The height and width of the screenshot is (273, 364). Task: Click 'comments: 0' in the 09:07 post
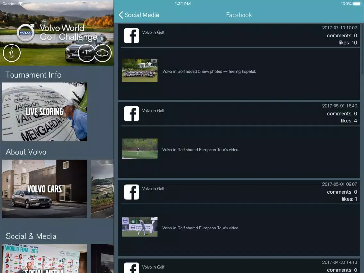(342, 192)
